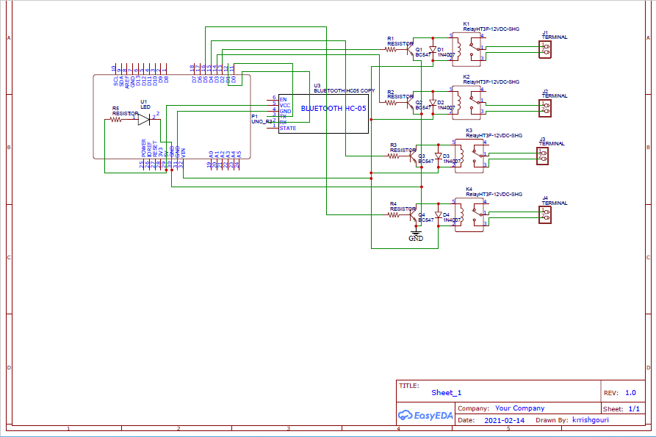The height and width of the screenshot is (437, 656).
Task: Select the J4 terminal connector symbol
Action: [x=544, y=214]
